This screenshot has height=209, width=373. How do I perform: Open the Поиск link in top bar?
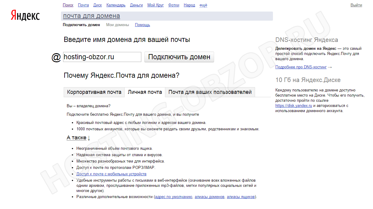[x=68, y=5]
